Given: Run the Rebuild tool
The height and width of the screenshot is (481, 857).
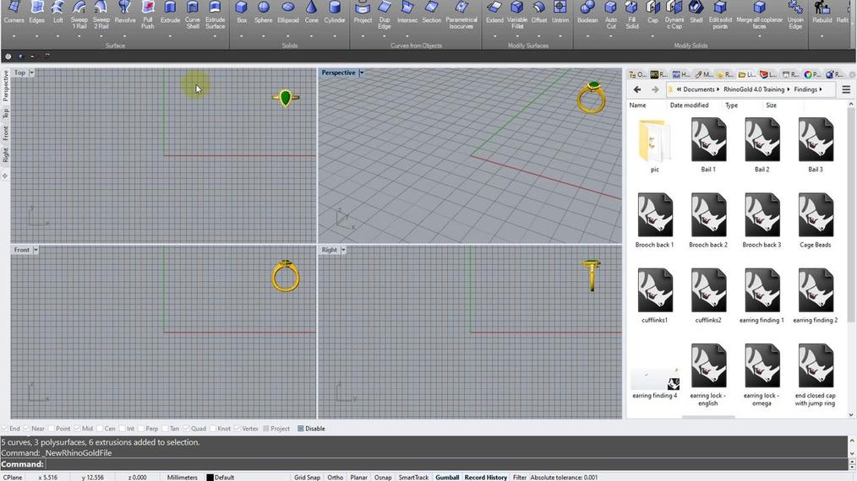Looking at the screenshot, I should click(x=822, y=14).
